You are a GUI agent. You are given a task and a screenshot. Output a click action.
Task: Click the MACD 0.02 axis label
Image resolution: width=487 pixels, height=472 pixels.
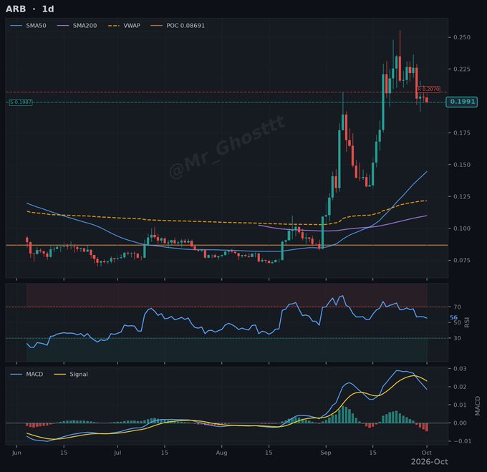[460, 387]
